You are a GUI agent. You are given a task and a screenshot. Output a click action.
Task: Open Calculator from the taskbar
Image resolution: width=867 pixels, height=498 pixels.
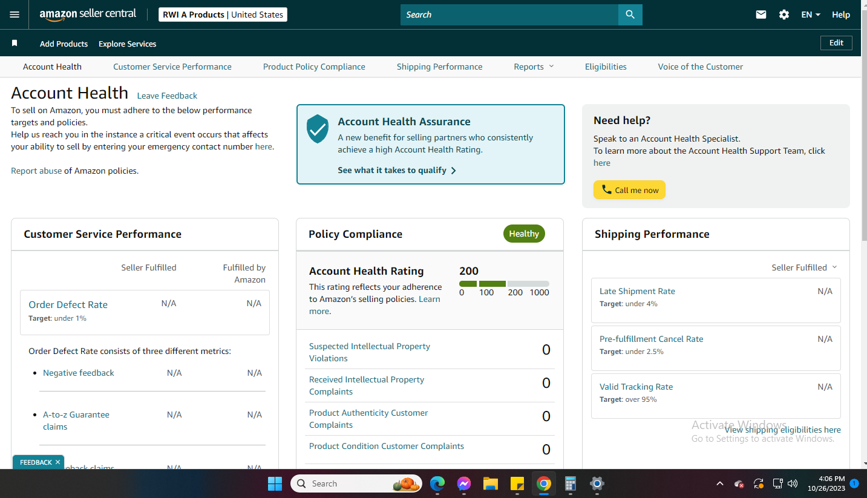pos(570,483)
